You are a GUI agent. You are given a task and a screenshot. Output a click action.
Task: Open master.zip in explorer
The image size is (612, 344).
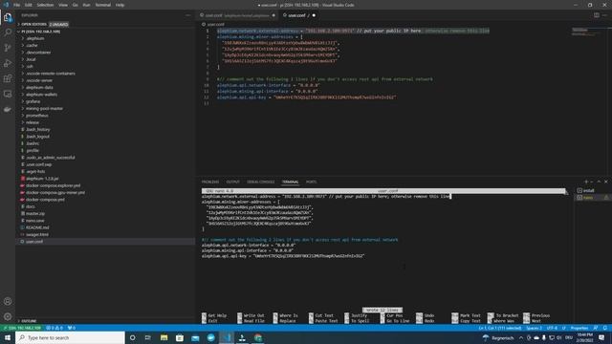(35, 213)
